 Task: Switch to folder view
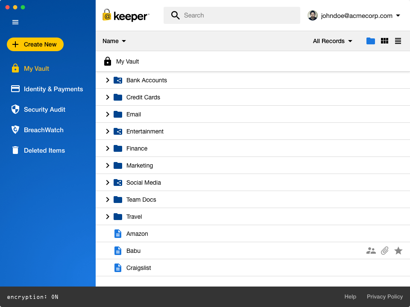(371, 41)
